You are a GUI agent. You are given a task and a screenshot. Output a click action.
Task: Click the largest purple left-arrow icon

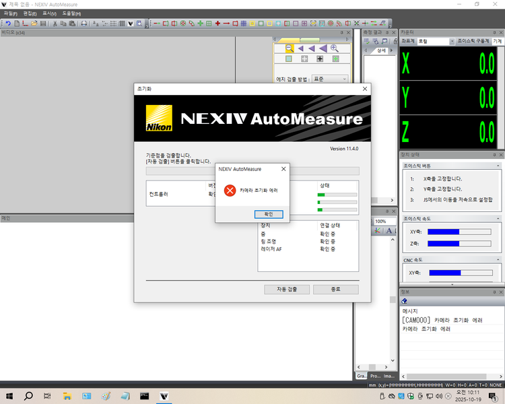(x=323, y=48)
